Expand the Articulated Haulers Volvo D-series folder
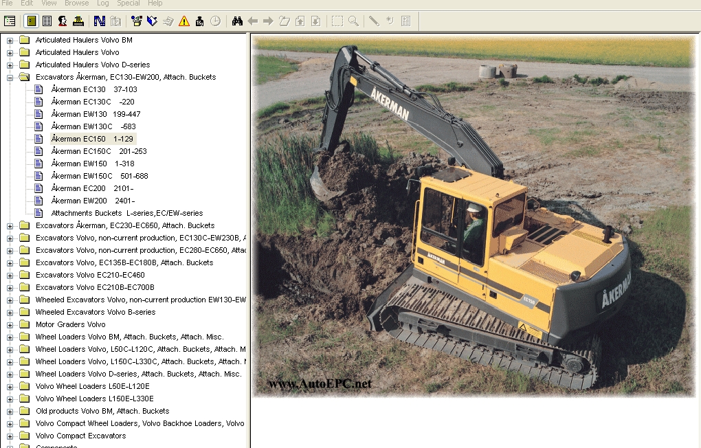Screen dimensions: 701x448 coord(10,65)
